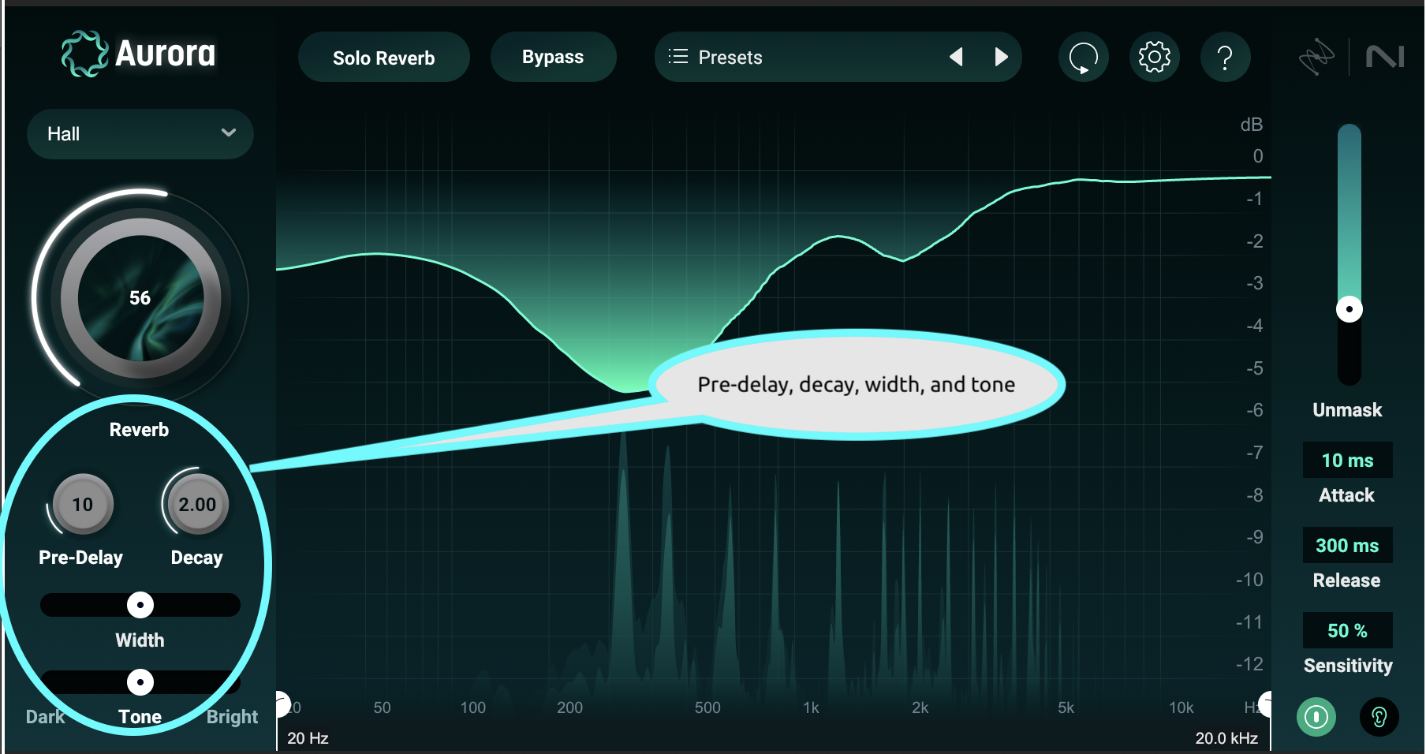Toggle Bypass

(x=553, y=57)
